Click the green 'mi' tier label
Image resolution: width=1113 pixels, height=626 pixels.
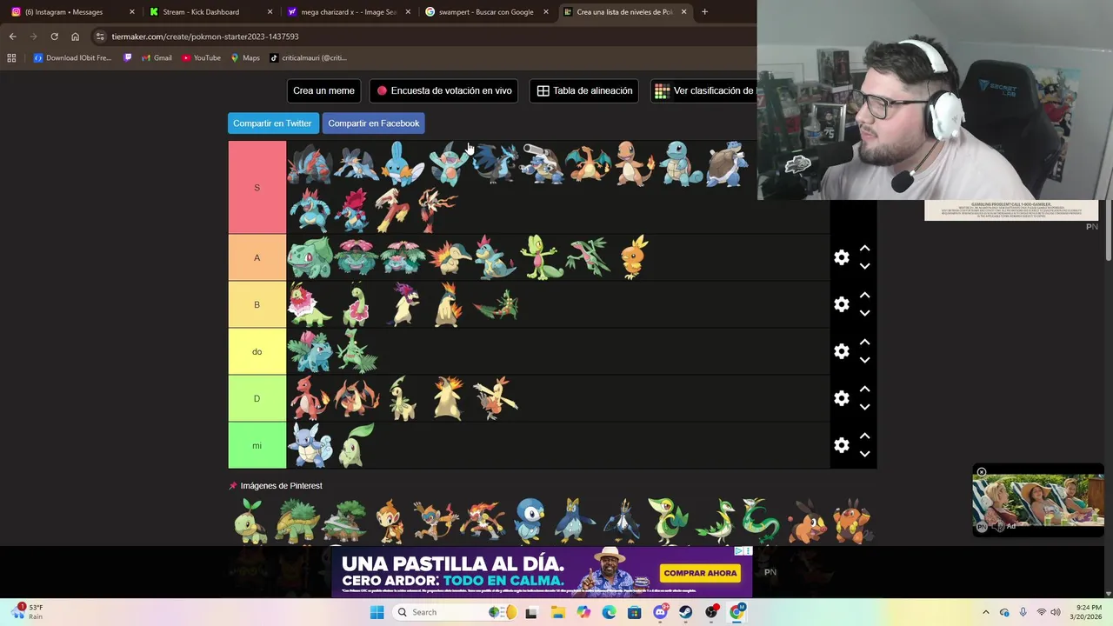[x=257, y=445]
